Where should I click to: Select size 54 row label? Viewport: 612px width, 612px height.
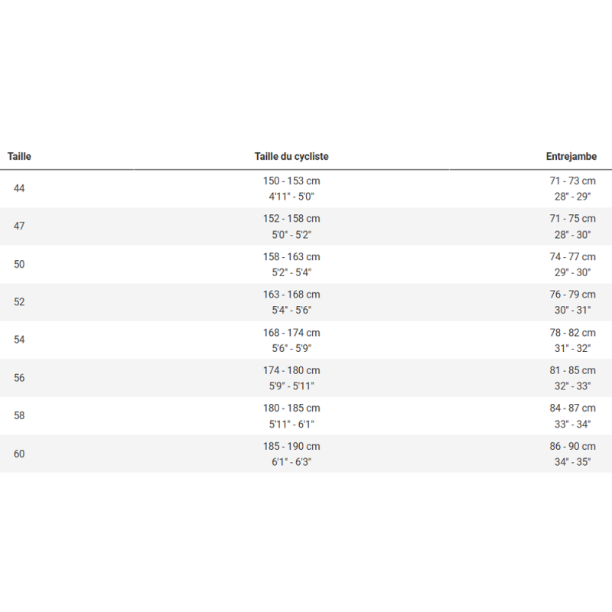[x=19, y=340]
